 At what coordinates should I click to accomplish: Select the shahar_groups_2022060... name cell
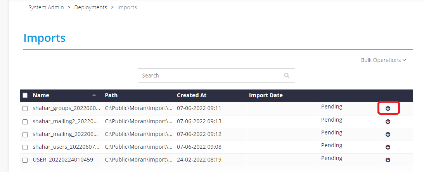pyautogui.click(x=66, y=108)
